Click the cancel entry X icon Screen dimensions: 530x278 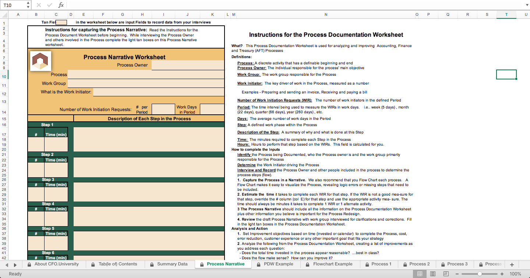click(x=39, y=5)
